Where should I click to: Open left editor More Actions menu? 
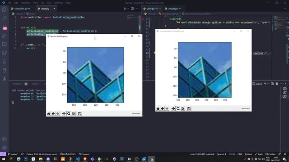tap(137, 9)
